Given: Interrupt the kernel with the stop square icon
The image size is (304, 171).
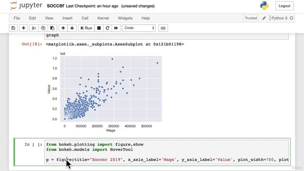Looking at the screenshot, I should pyautogui.click(x=99, y=28).
